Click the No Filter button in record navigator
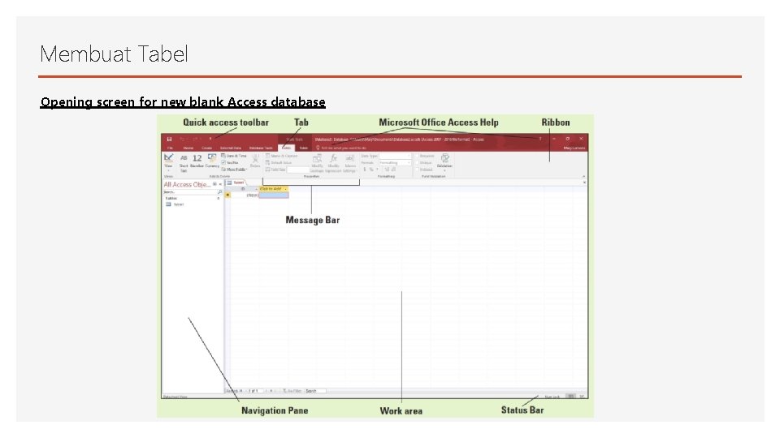780x438 pixels. 292,391
